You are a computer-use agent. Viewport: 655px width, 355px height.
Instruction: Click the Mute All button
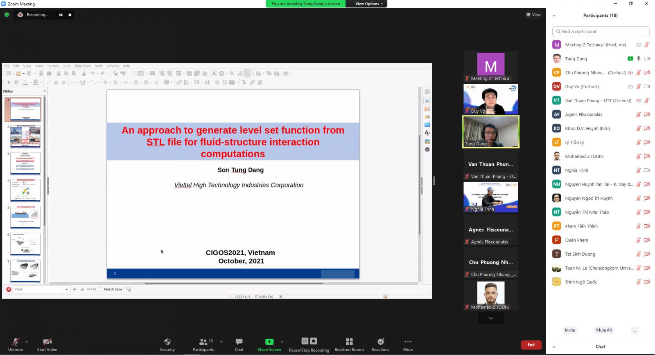pos(604,330)
